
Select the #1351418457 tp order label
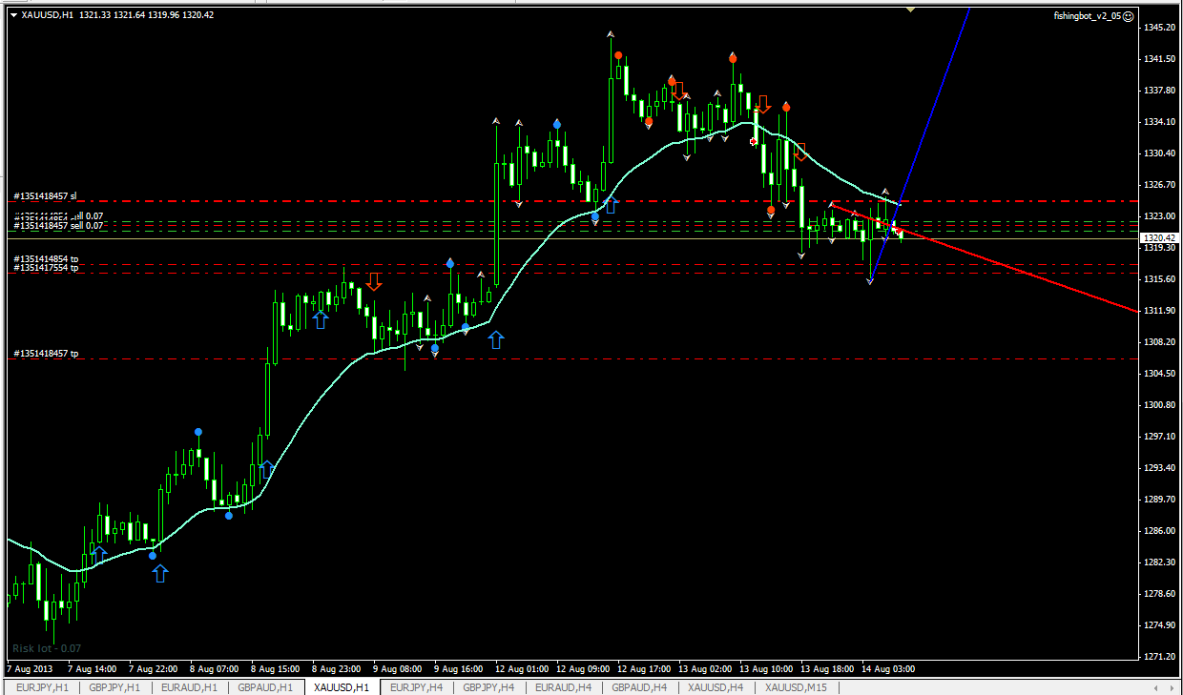coord(45,354)
